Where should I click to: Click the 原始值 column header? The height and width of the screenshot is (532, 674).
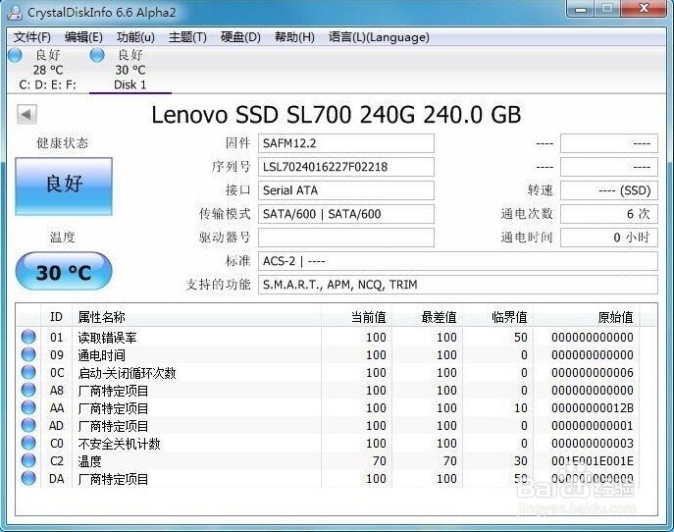click(587, 317)
